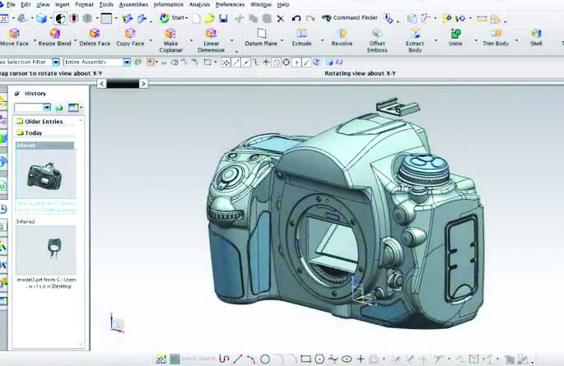Activate the Extrude tool

click(301, 37)
